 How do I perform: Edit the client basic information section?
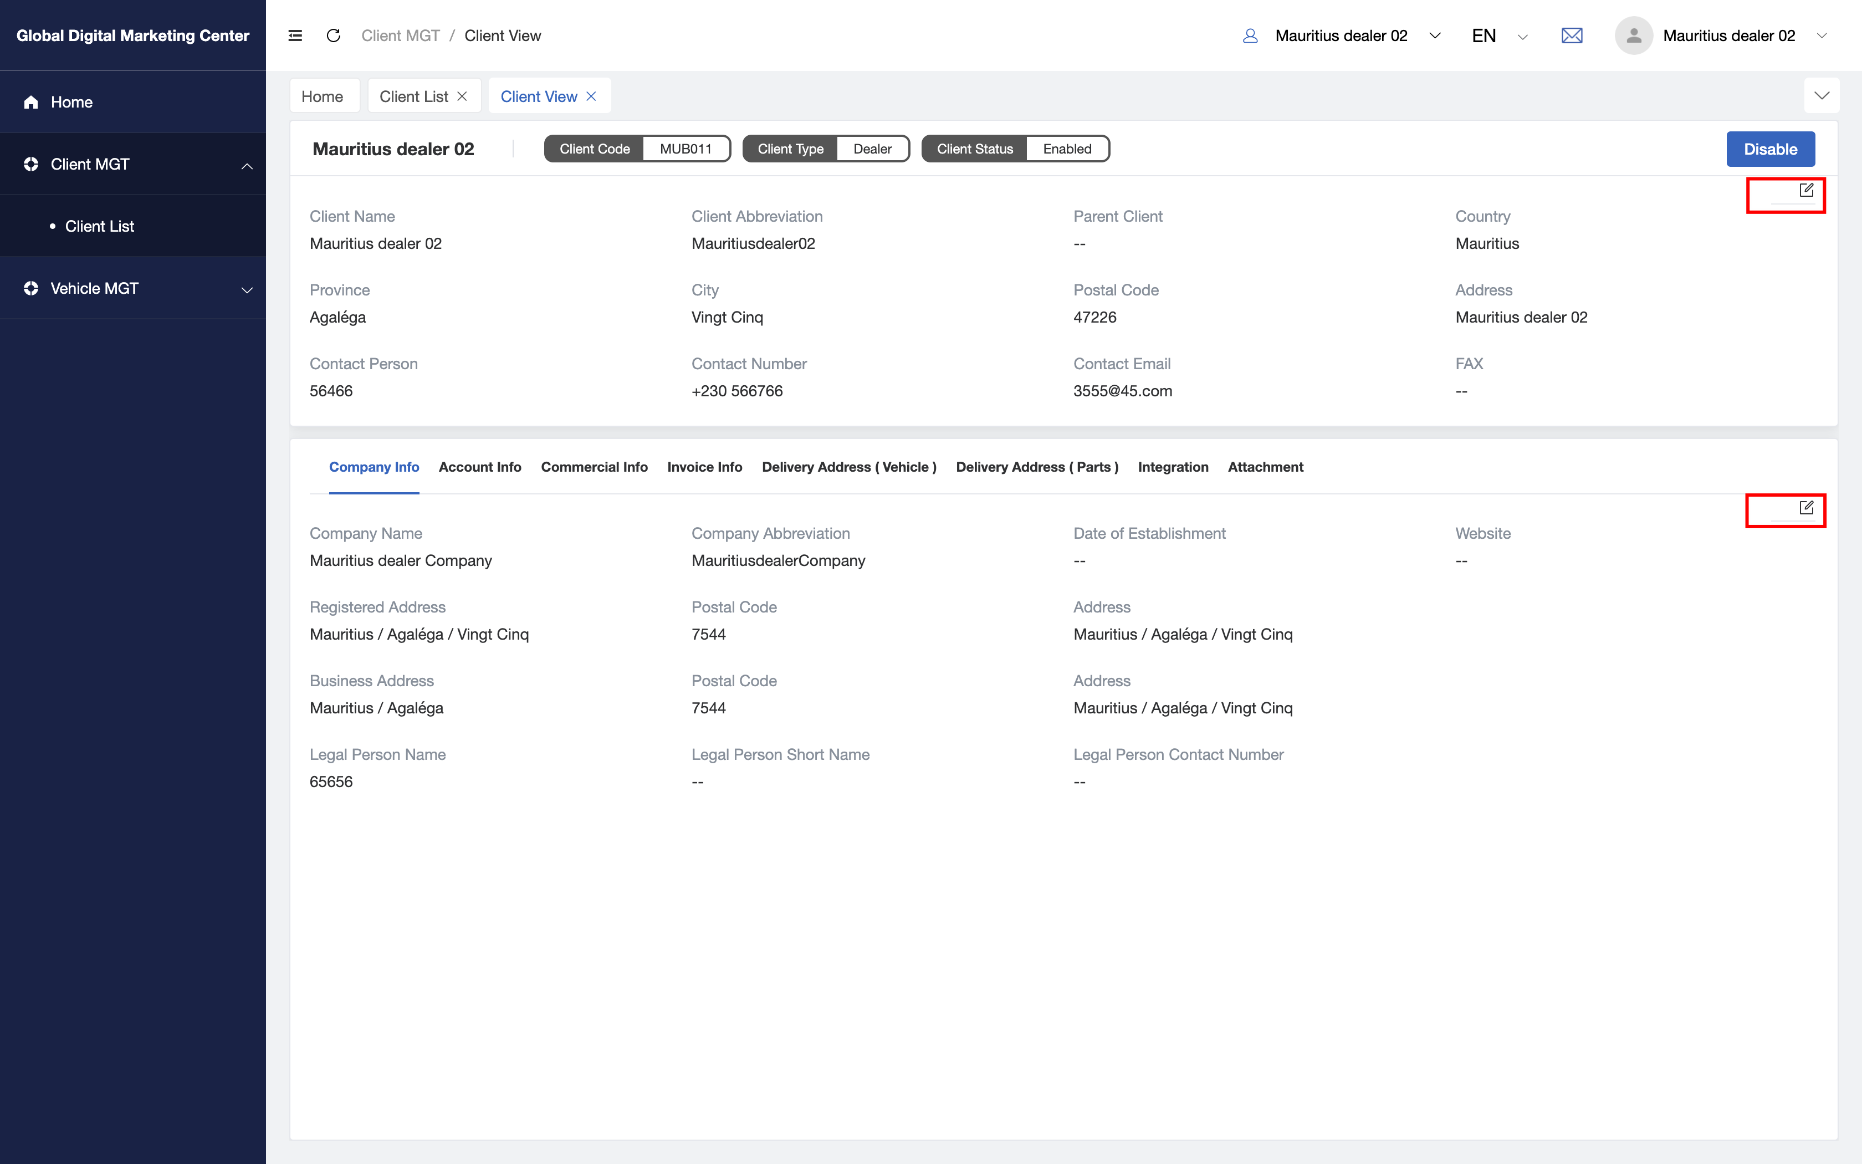[1806, 190]
